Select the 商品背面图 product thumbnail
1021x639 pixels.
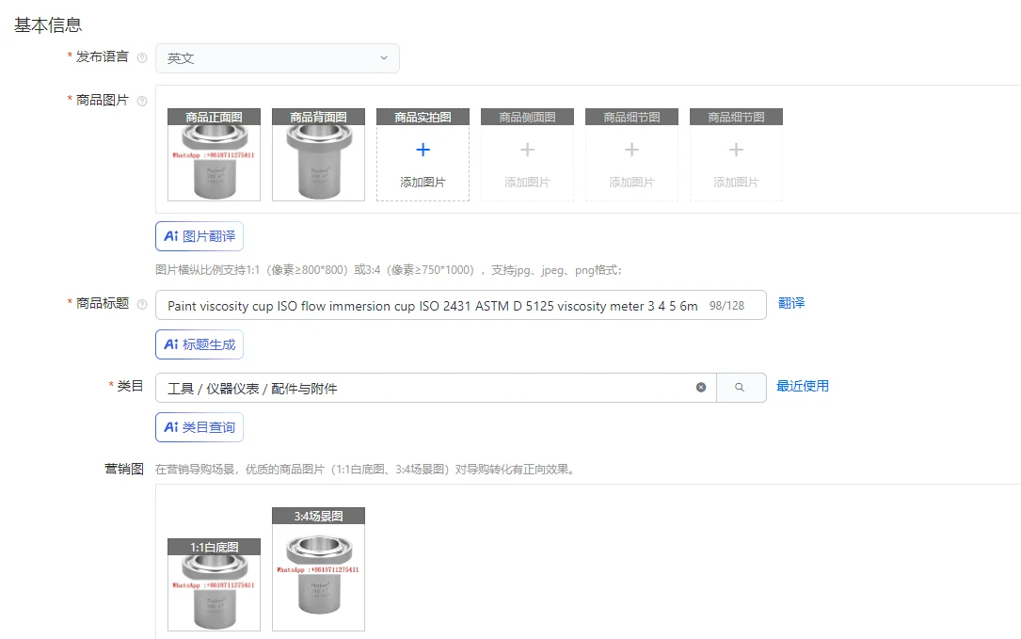pos(318,155)
